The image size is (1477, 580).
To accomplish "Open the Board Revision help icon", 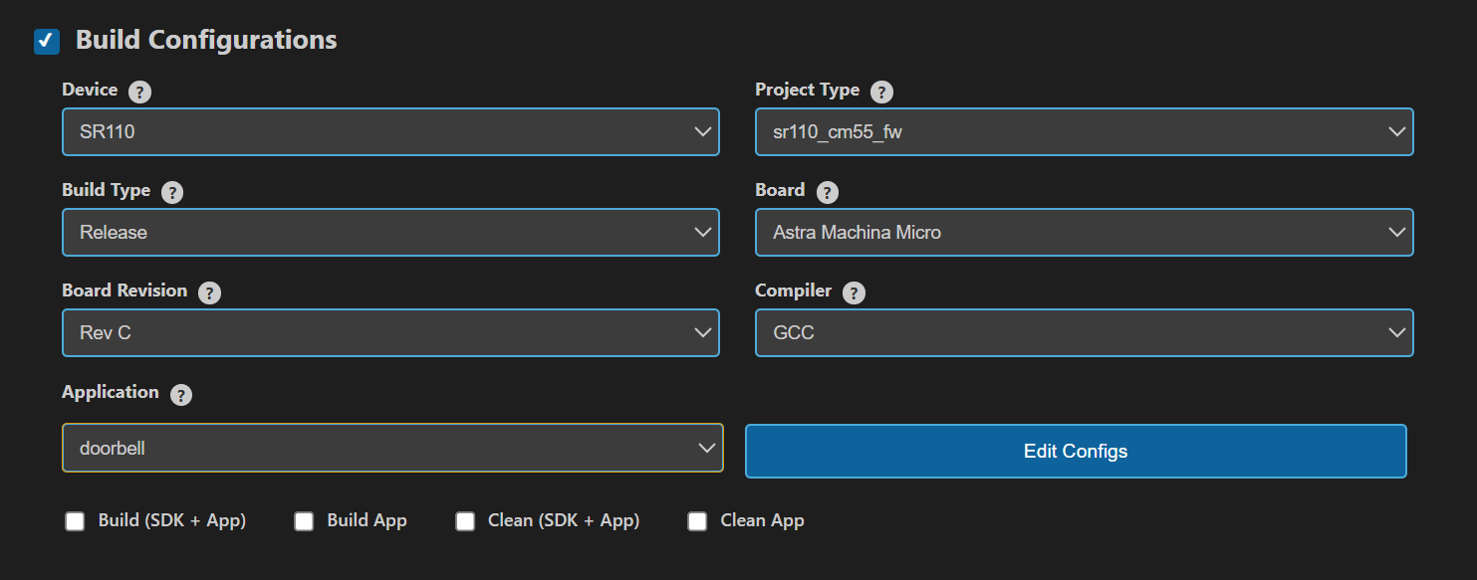I will pos(209,292).
